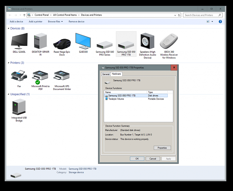Collapse the Devices (8) group

8,28
